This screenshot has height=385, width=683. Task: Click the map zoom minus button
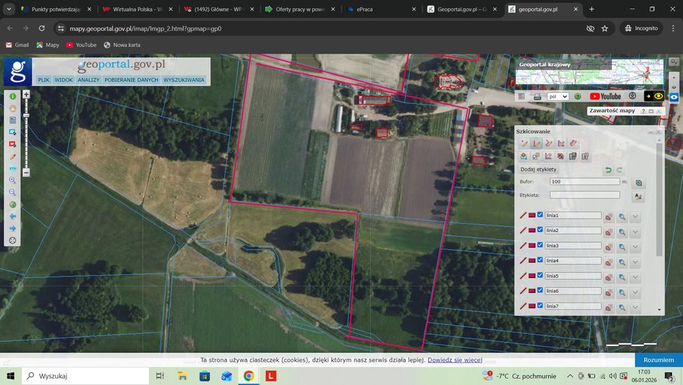(x=26, y=172)
